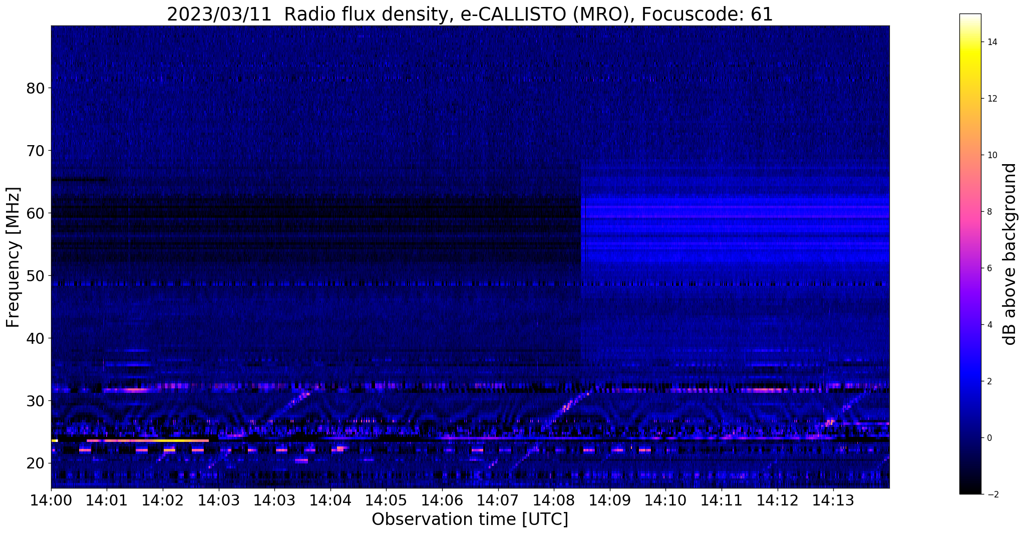Click the 'dB above background' colorbar label
The height and width of the screenshot is (534, 1025).
coord(1010,254)
